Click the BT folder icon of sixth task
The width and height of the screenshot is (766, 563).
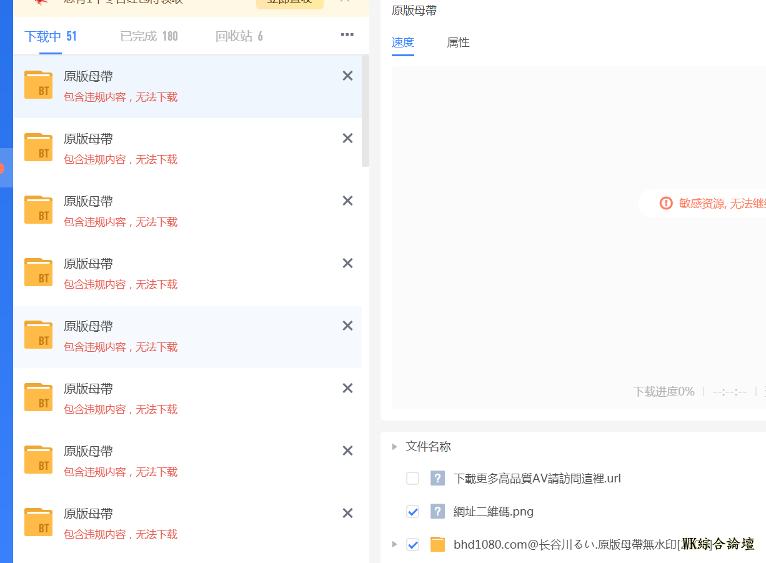pyautogui.click(x=38, y=397)
